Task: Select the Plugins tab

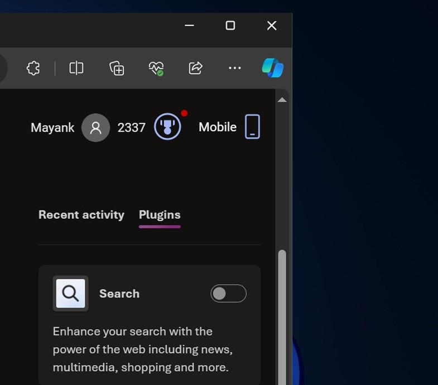Action: pos(160,215)
